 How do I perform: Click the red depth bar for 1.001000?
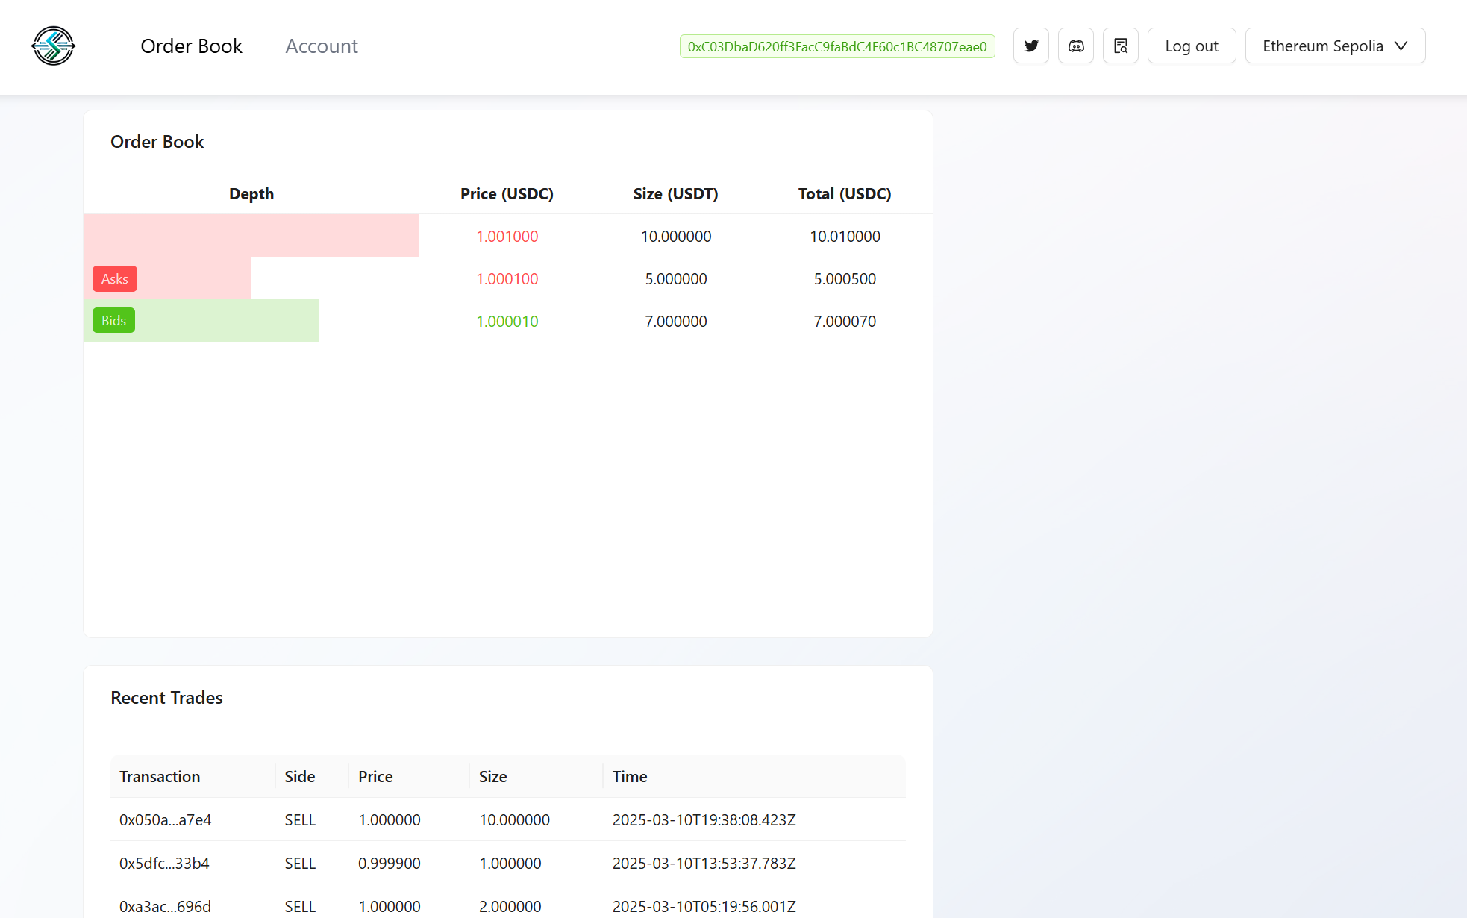click(251, 236)
